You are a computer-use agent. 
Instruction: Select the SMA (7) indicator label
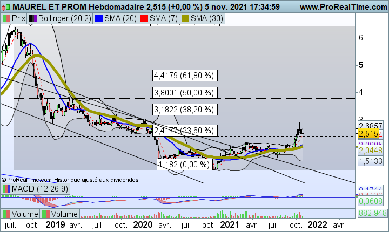click(x=159, y=18)
